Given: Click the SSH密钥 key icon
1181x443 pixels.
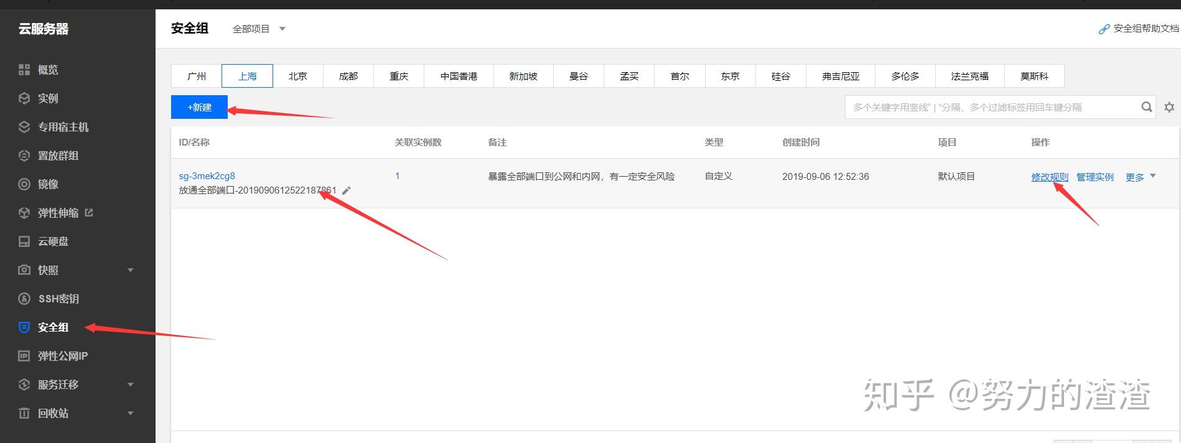Looking at the screenshot, I should point(24,299).
